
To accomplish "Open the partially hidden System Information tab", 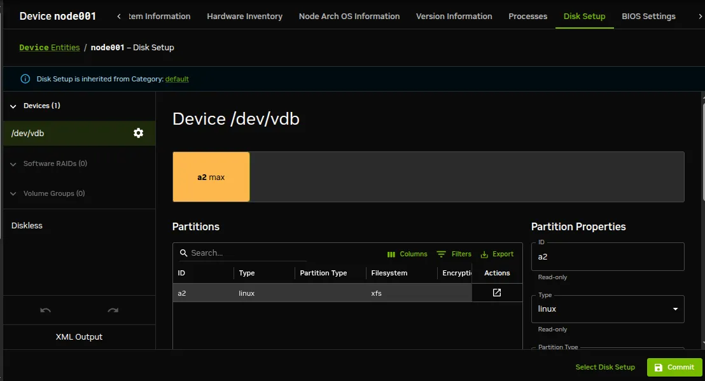I will [160, 16].
